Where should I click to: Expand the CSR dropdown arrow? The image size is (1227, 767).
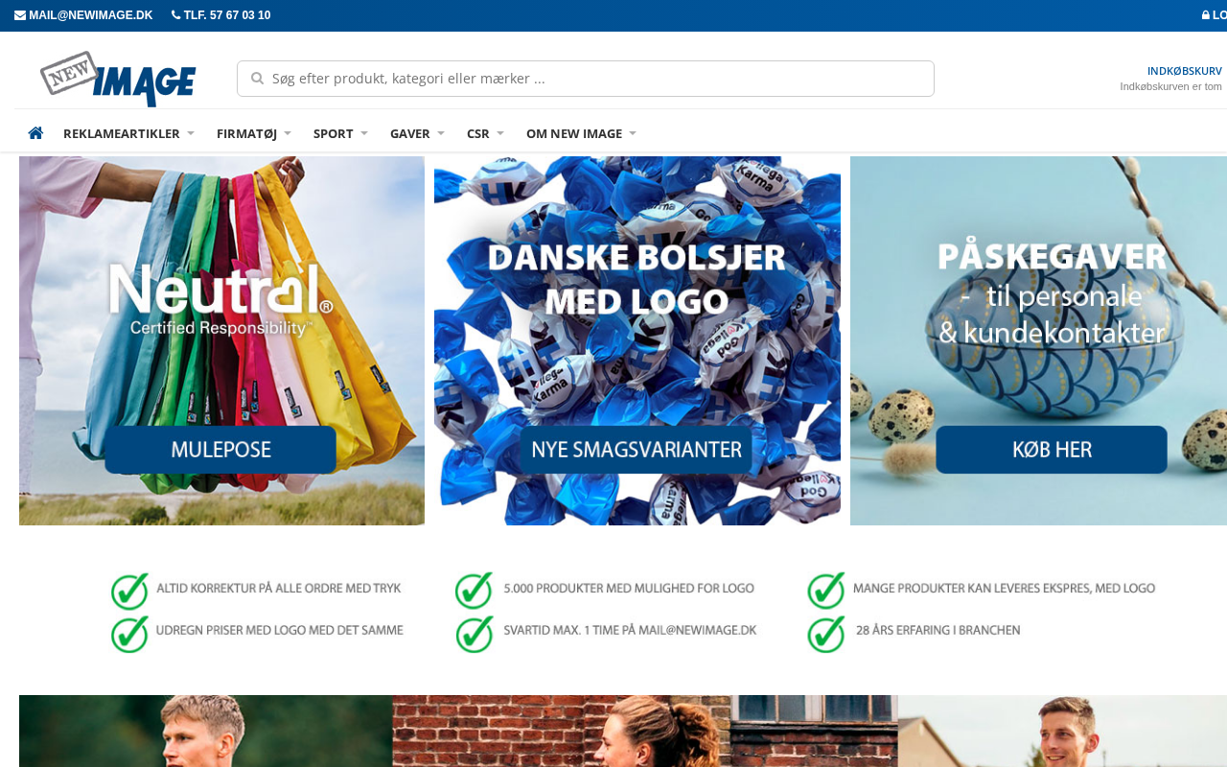point(500,133)
